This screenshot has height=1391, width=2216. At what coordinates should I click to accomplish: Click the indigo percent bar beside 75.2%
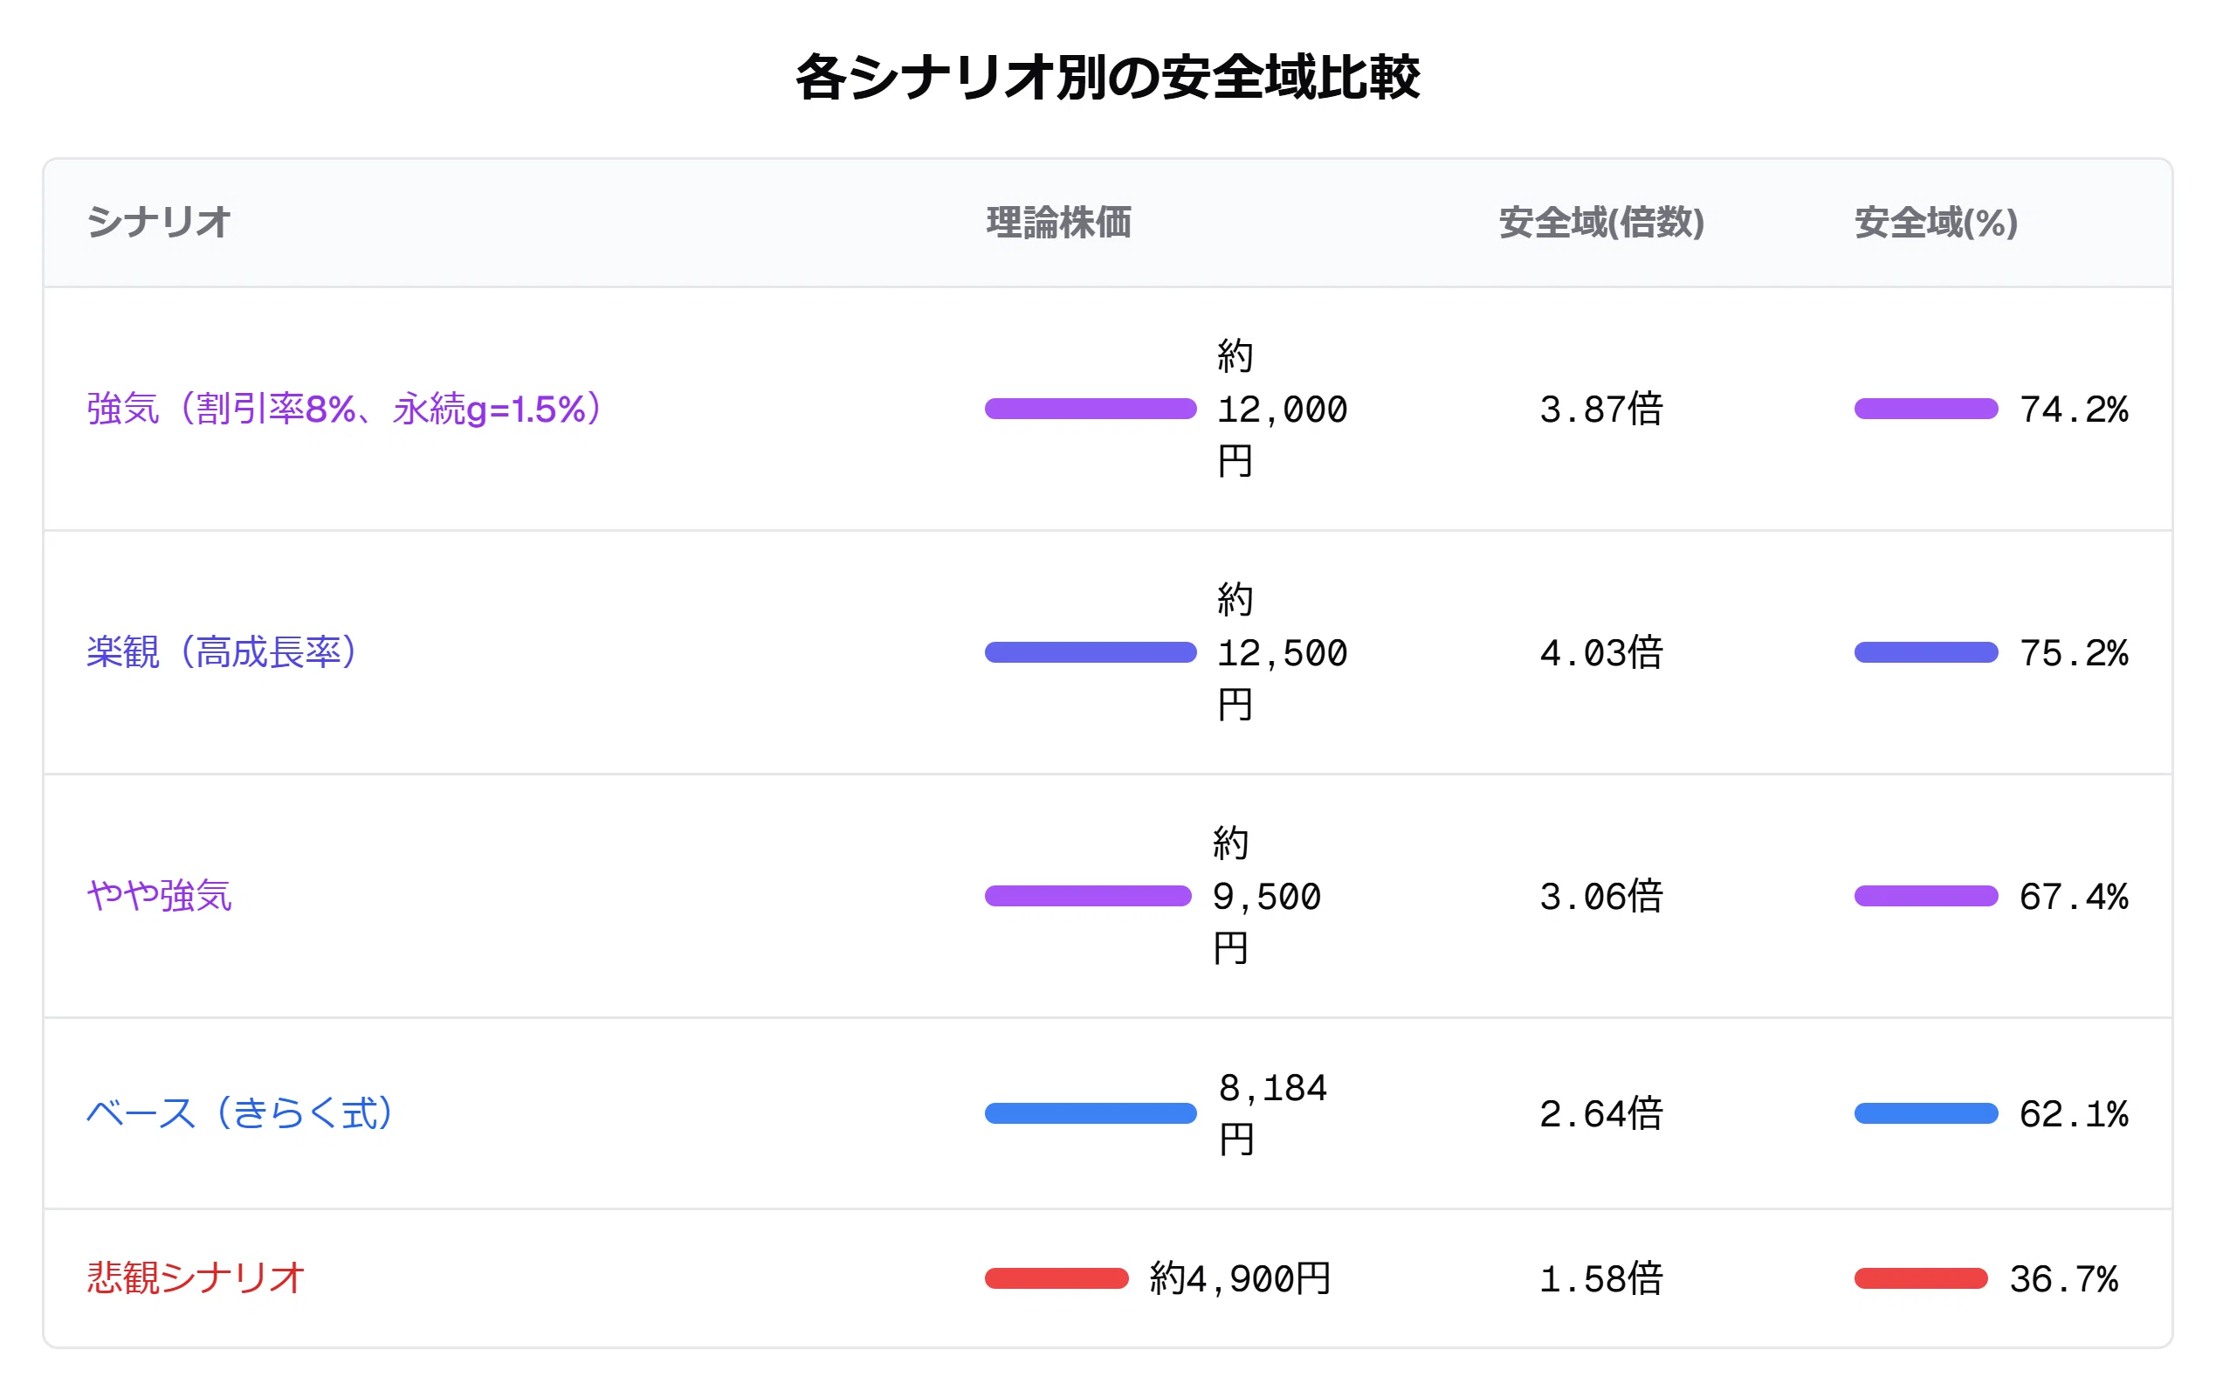pos(1926,652)
